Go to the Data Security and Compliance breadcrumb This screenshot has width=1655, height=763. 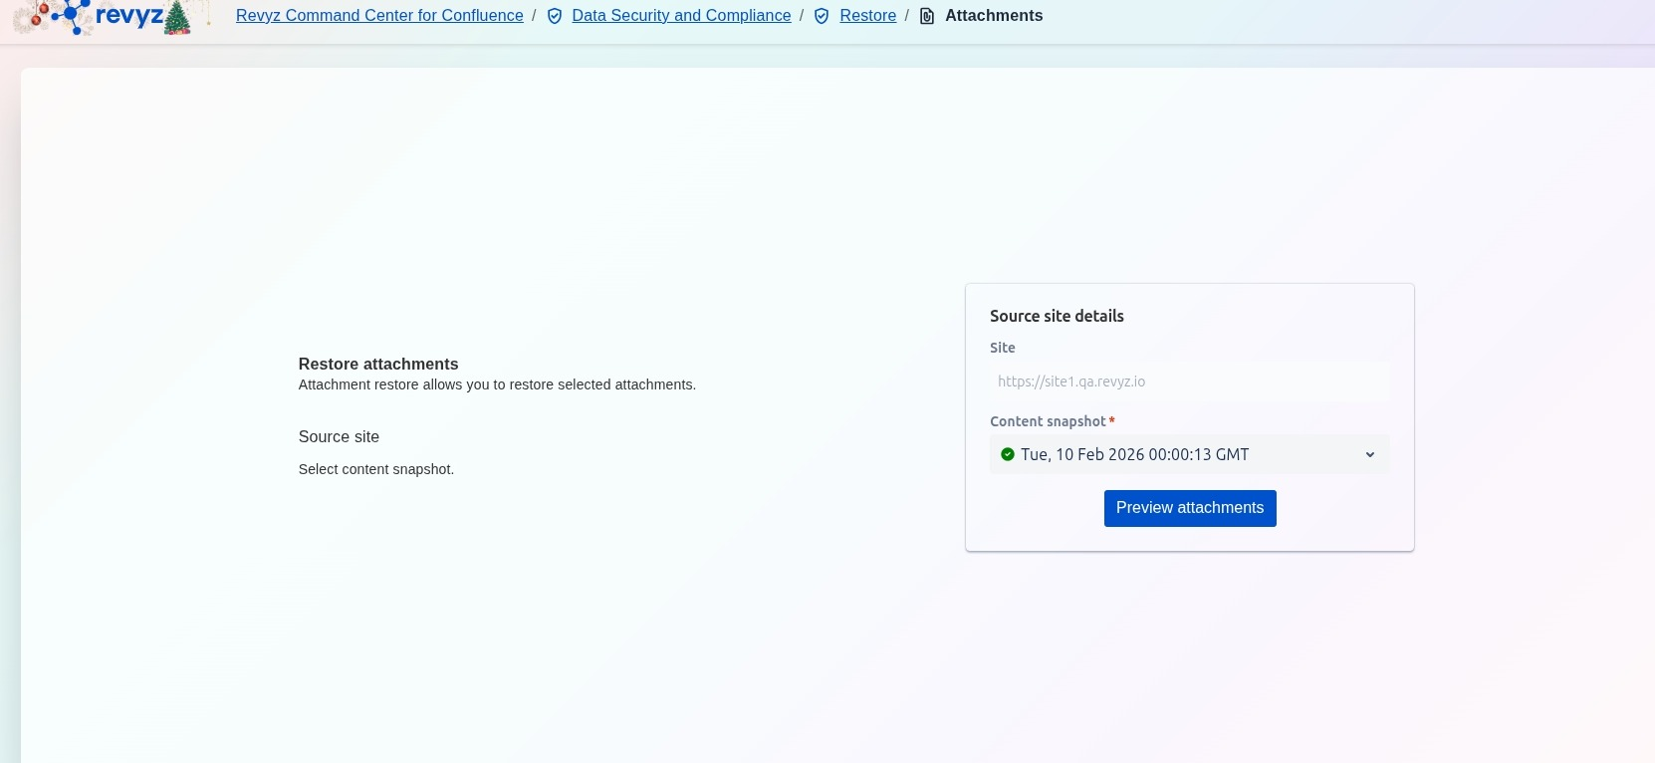click(681, 16)
